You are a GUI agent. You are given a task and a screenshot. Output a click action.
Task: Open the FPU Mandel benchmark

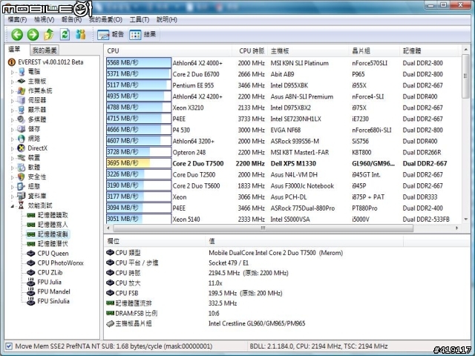pos(48,291)
